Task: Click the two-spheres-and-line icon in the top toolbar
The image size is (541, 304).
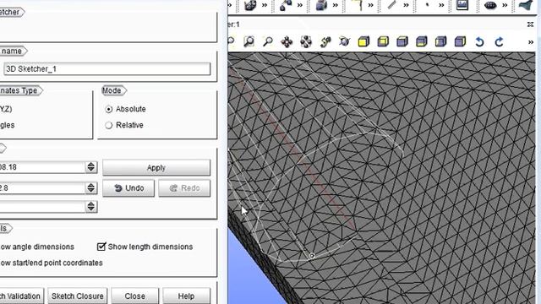Action: (x=286, y=5)
